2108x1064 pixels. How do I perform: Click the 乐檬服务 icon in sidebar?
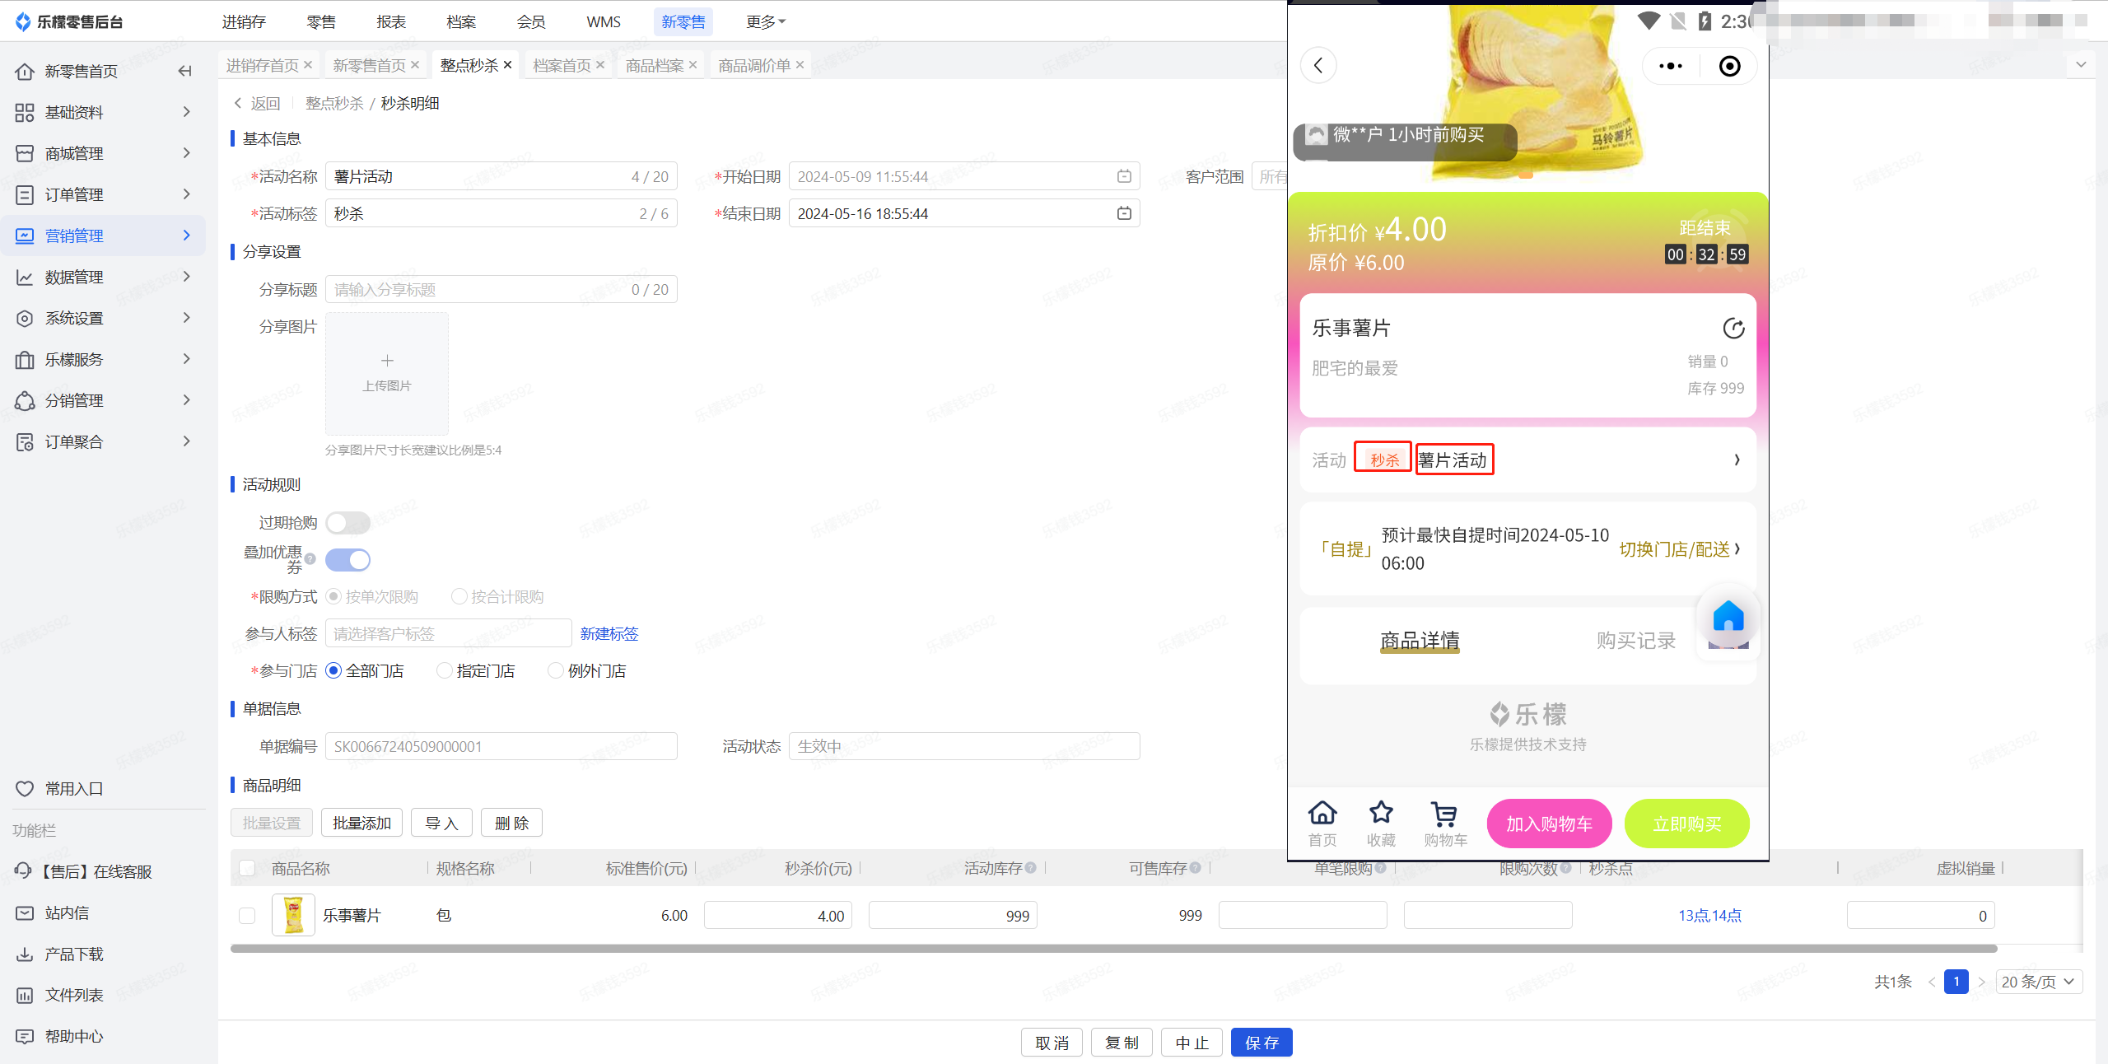pos(25,360)
